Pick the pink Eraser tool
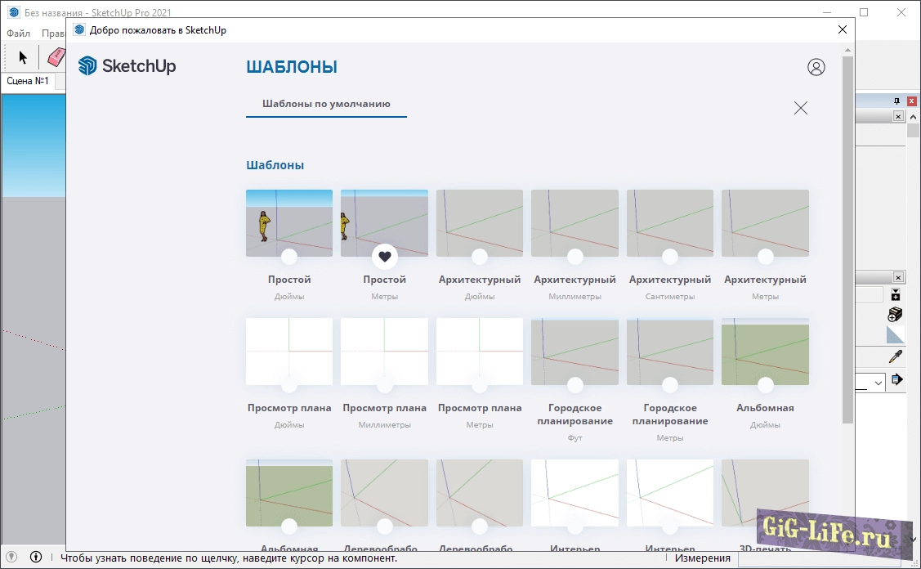 tap(56, 57)
